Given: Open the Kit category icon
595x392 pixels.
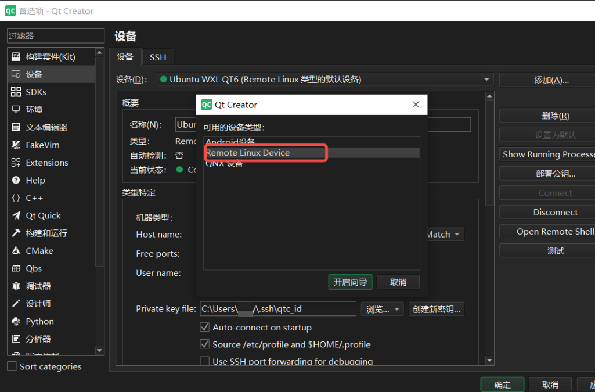Looking at the screenshot, I should tap(16, 56).
